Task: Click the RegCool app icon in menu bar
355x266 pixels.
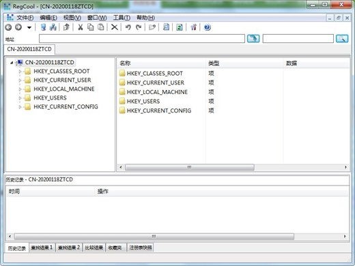Action: coord(10,18)
